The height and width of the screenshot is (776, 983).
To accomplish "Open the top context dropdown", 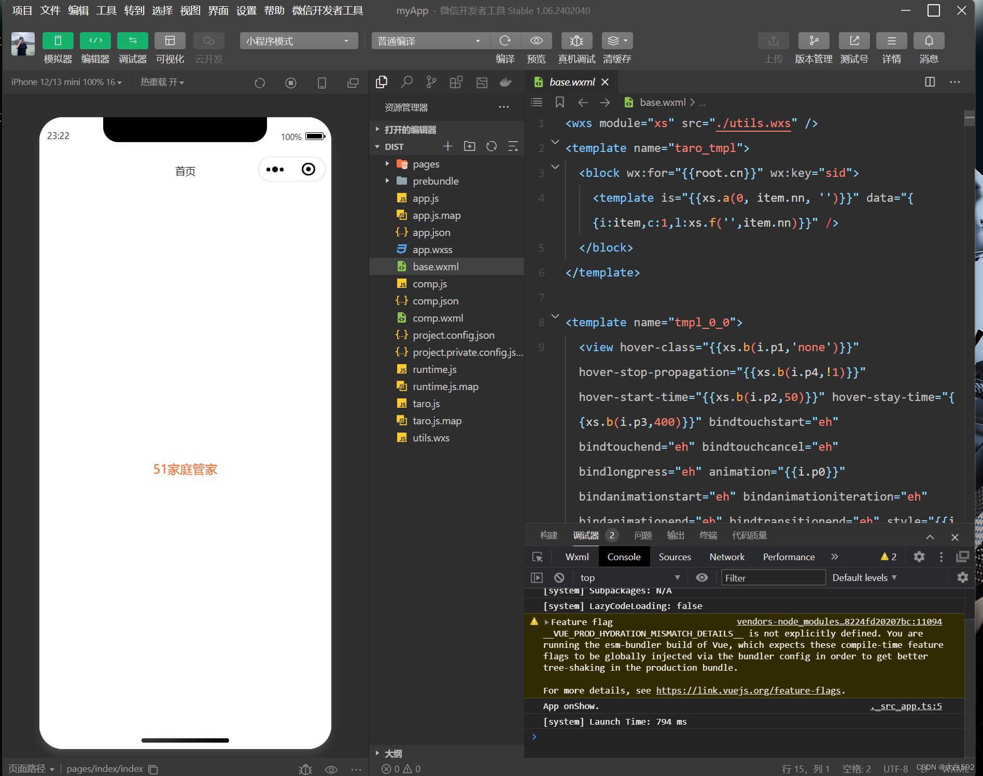I will 629,577.
